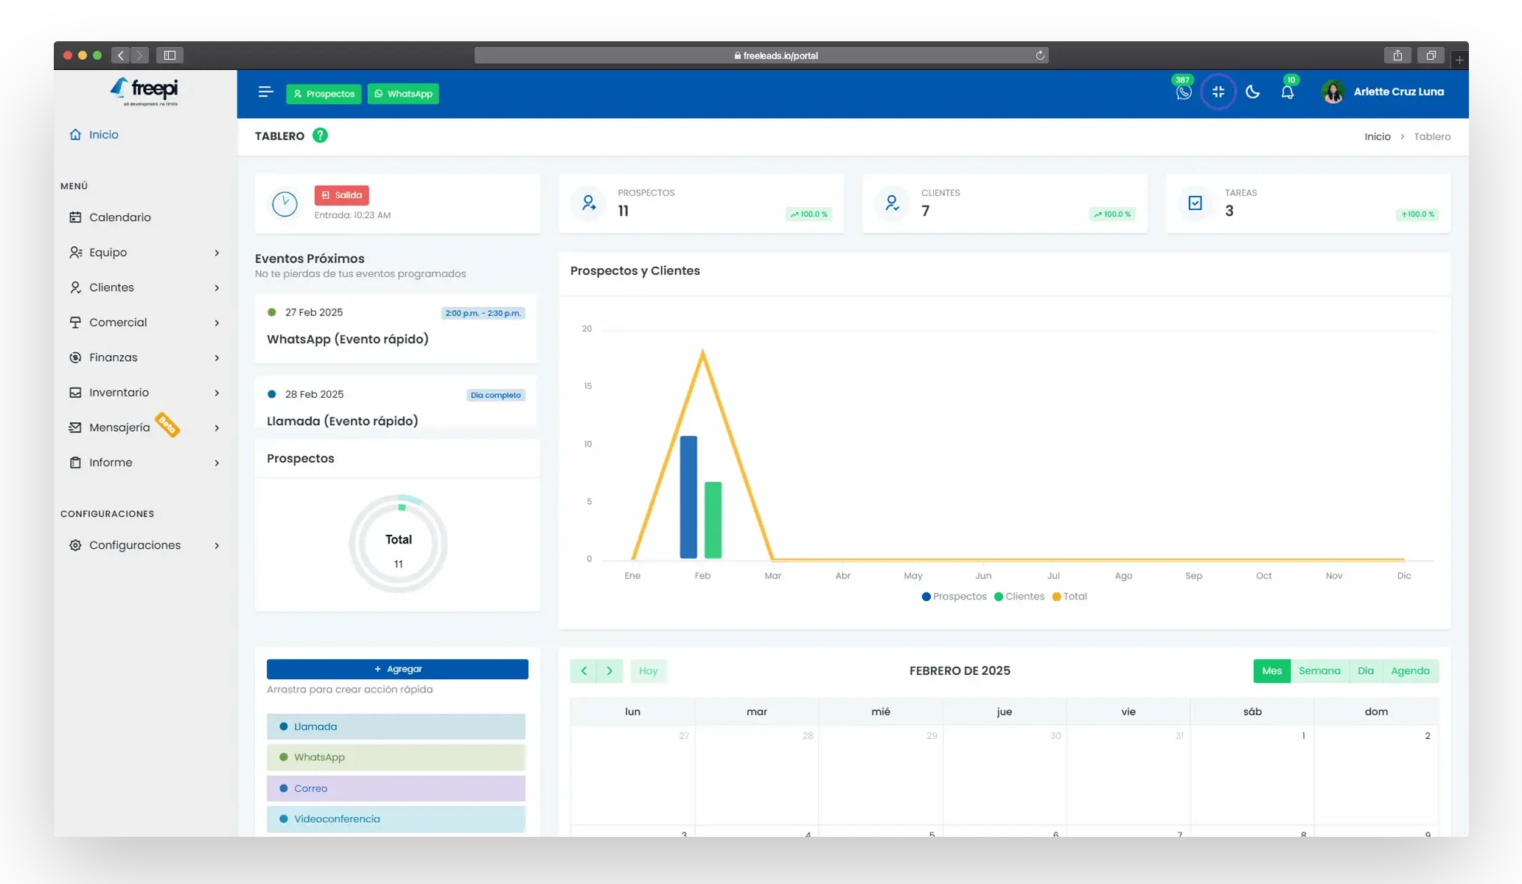Screen dimensions: 1522x884
Task: Select the purple Correo quick action
Action: (x=396, y=788)
